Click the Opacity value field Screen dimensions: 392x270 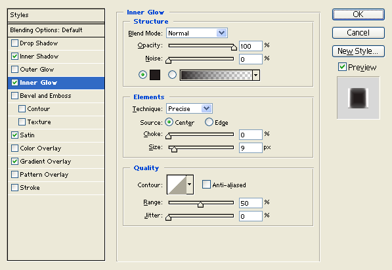(x=251, y=46)
